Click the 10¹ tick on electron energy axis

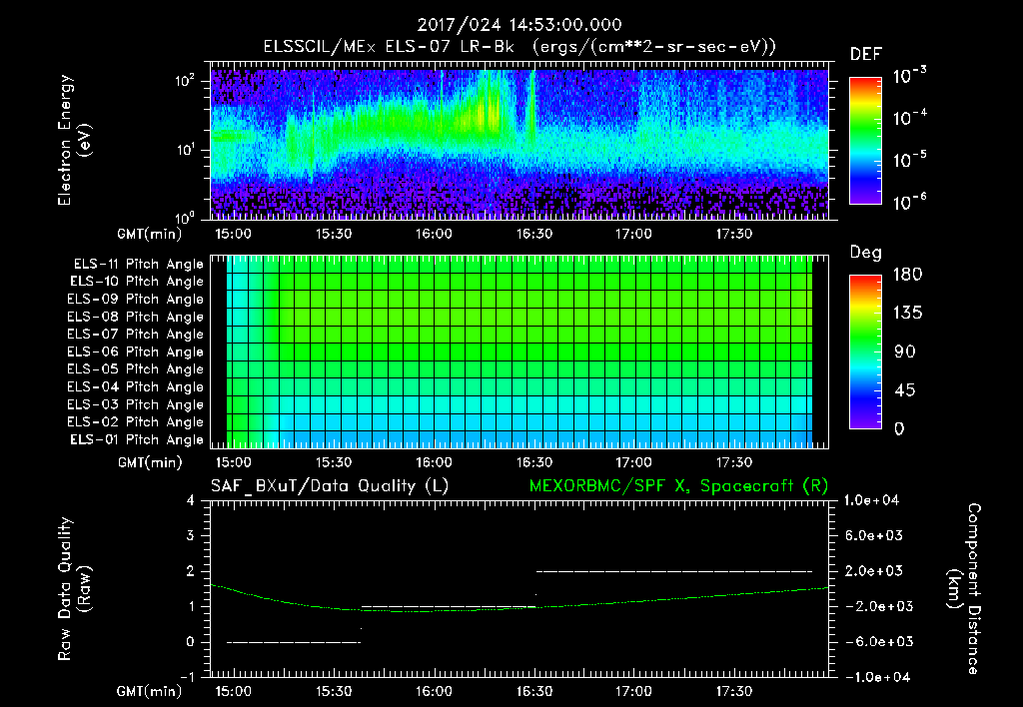pyautogui.click(x=185, y=150)
